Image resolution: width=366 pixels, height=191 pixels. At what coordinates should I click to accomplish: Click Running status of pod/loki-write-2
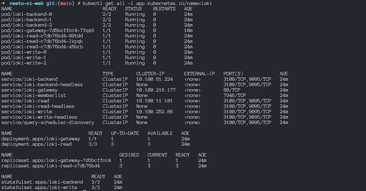click(x=135, y=63)
